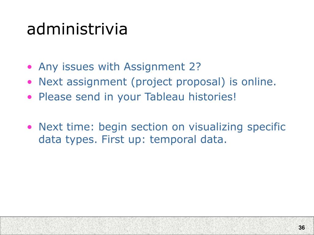Click the gray textured footer bar
Image resolution: width=314 pixels, height=235 pixels.
click(157, 226)
